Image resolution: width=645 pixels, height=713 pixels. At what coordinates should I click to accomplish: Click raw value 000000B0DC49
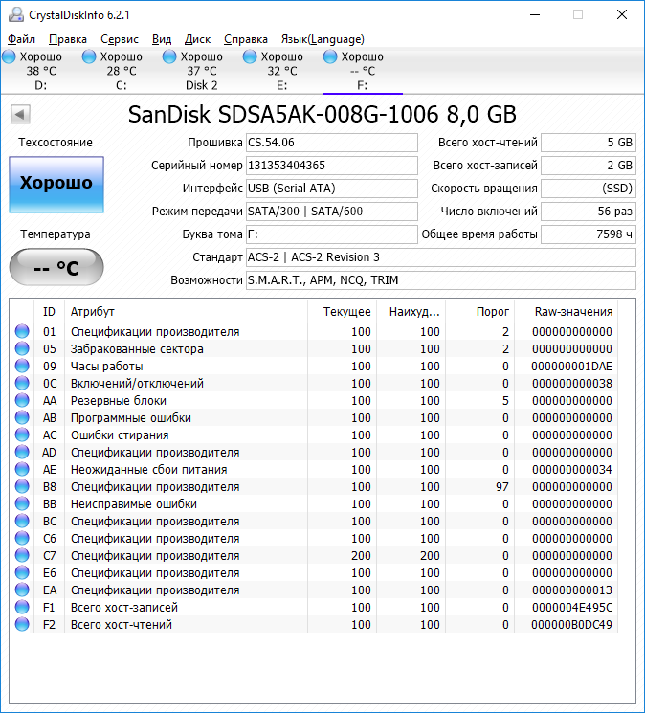(x=572, y=624)
